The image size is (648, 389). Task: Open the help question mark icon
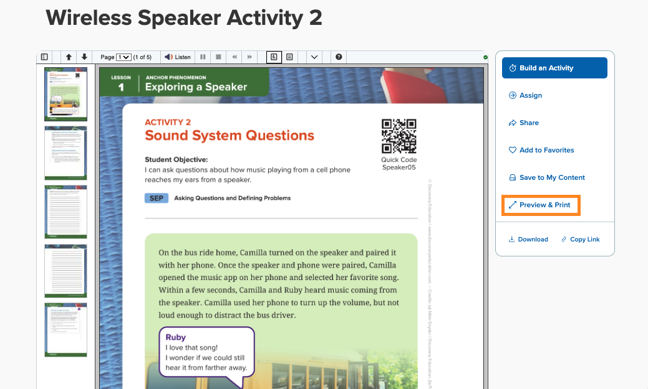(x=339, y=57)
